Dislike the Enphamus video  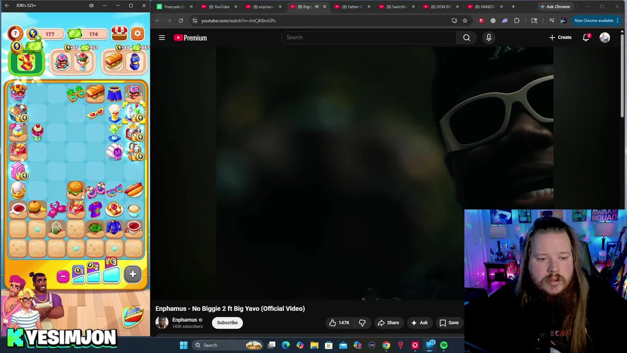(362, 323)
